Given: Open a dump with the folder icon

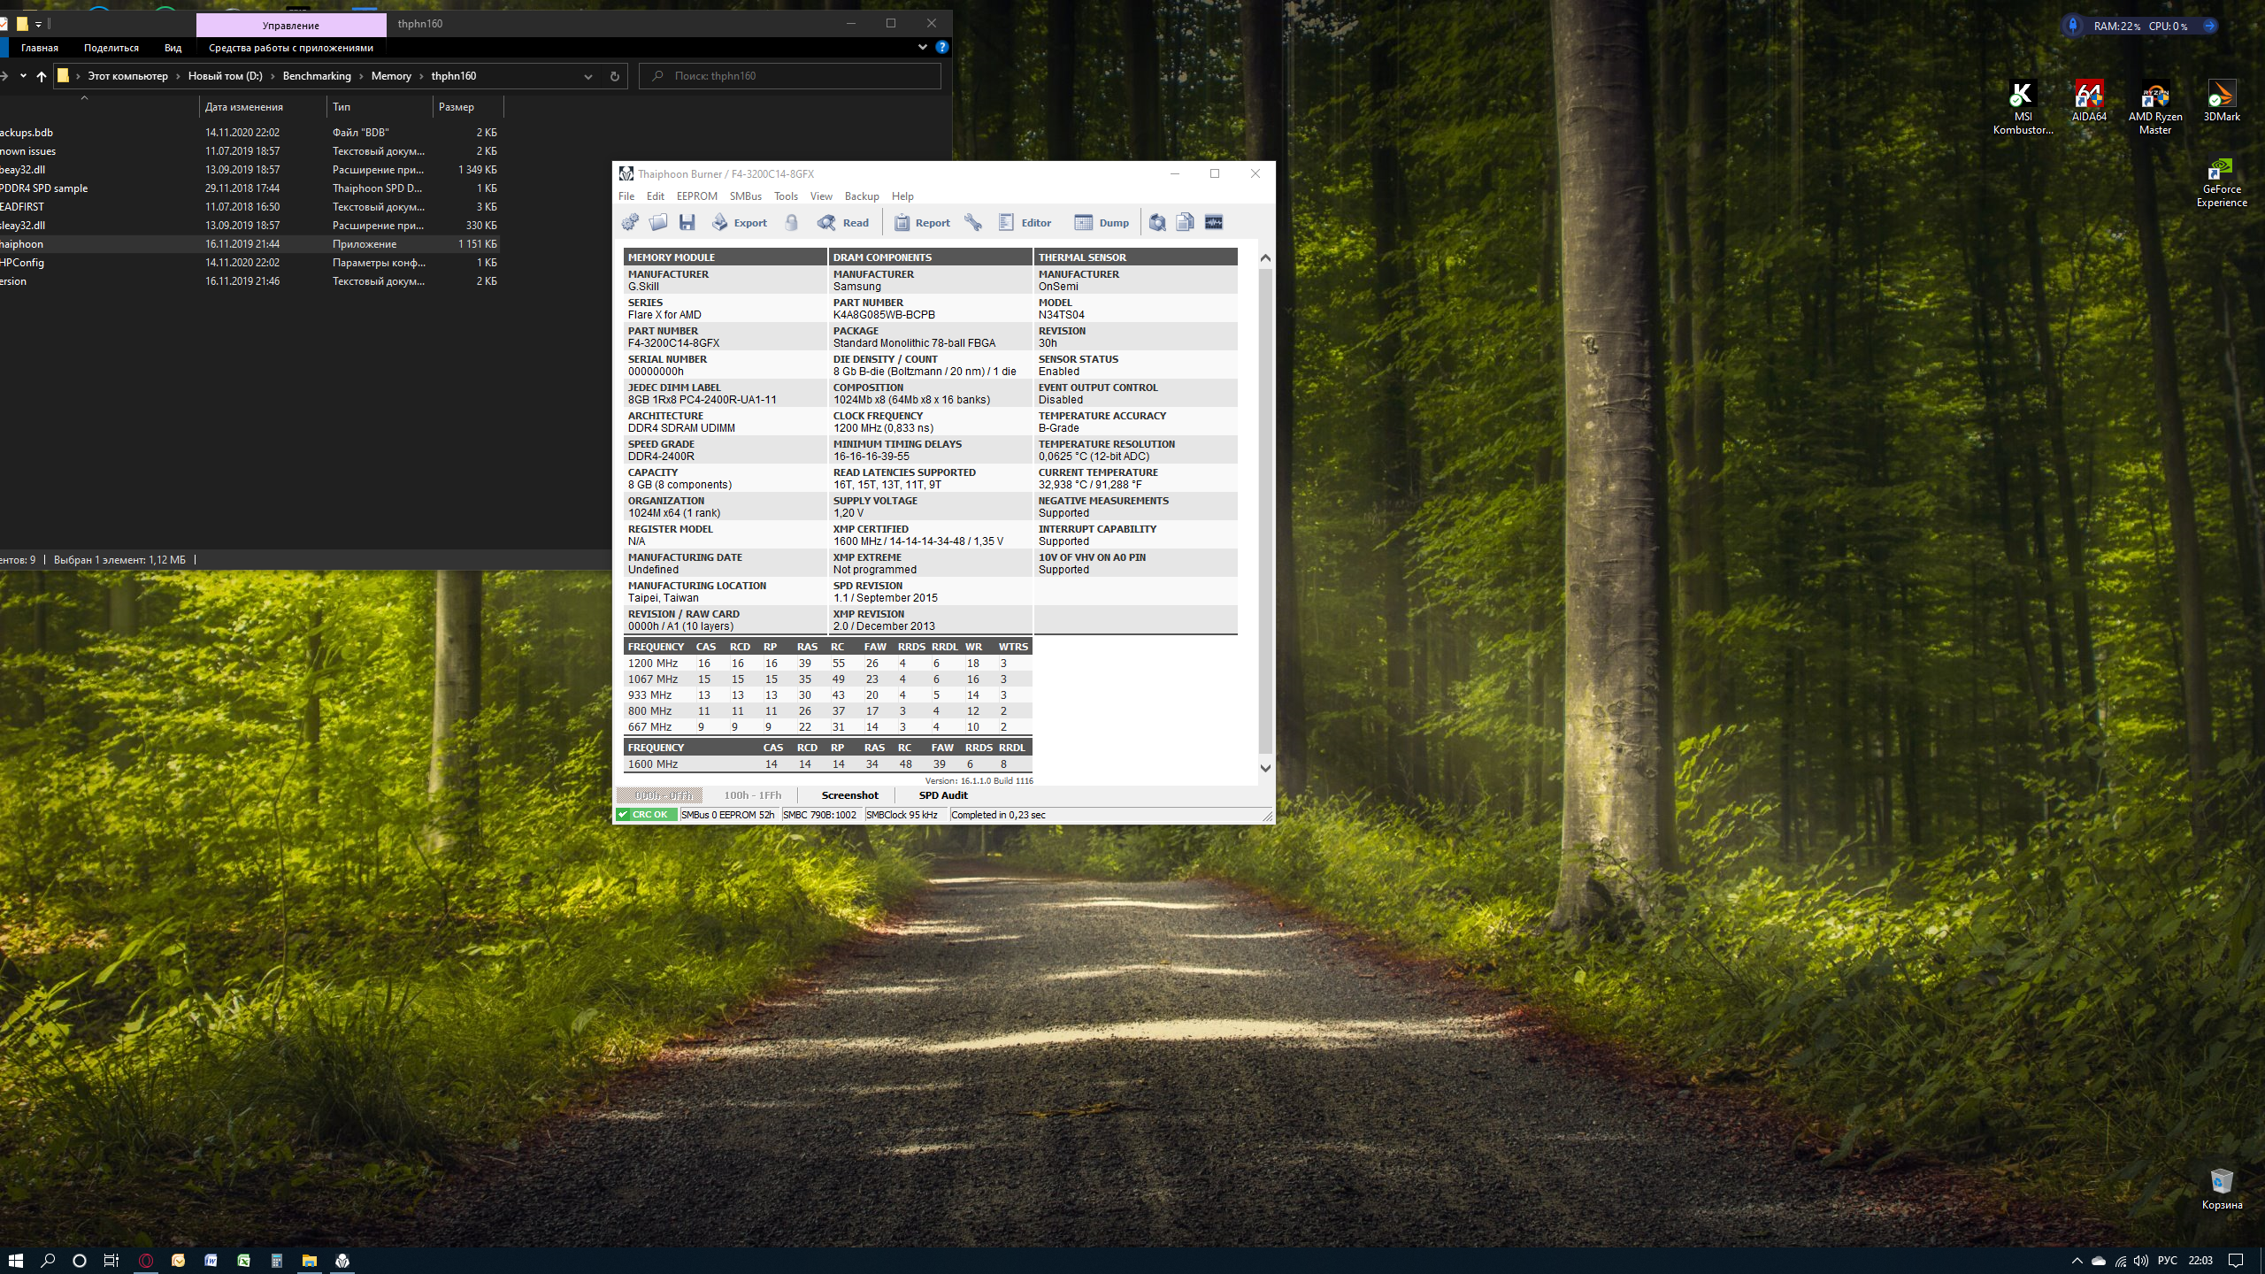Looking at the screenshot, I should (658, 223).
